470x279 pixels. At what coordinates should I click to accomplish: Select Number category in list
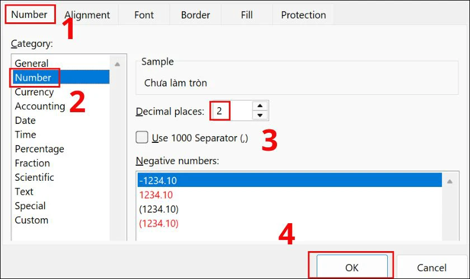pos(61,78)
